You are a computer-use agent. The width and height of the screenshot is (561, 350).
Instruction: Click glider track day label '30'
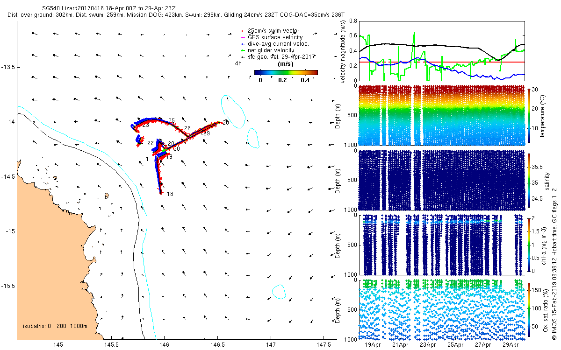177,149
